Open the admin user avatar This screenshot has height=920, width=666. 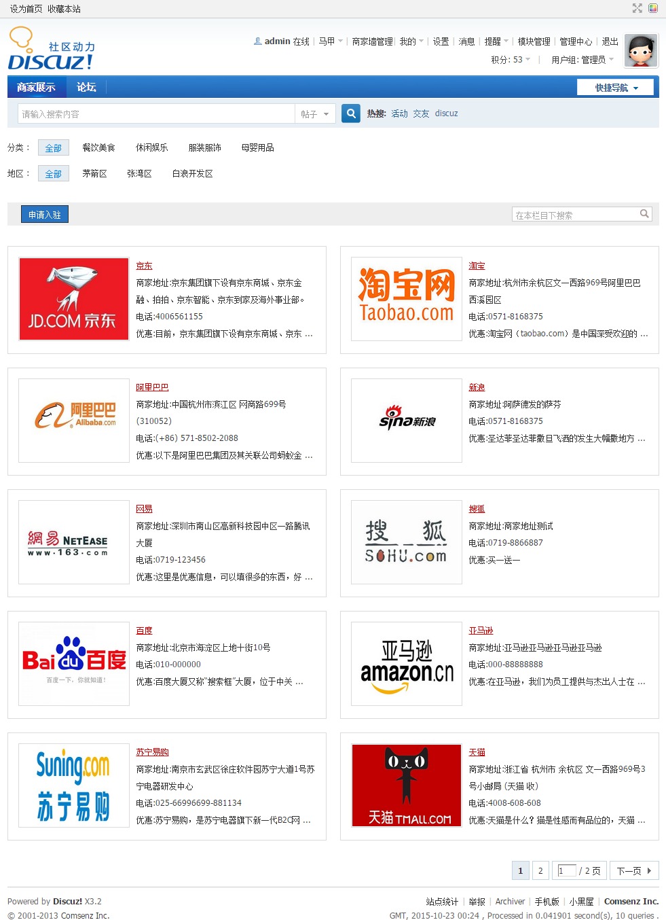(x=641, y=51)
